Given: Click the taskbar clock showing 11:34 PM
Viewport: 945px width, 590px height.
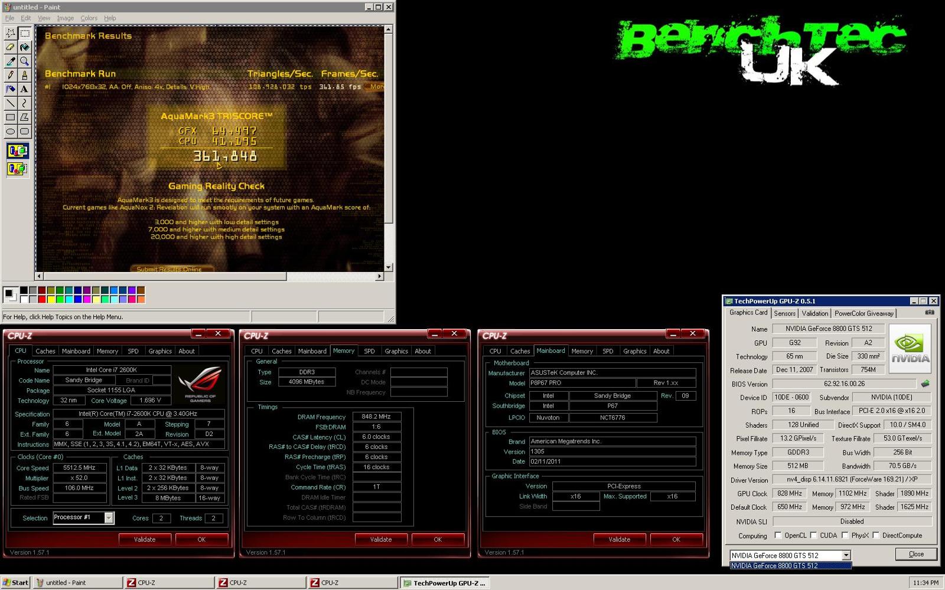Looking at the screenshot, I should point(926,583).
